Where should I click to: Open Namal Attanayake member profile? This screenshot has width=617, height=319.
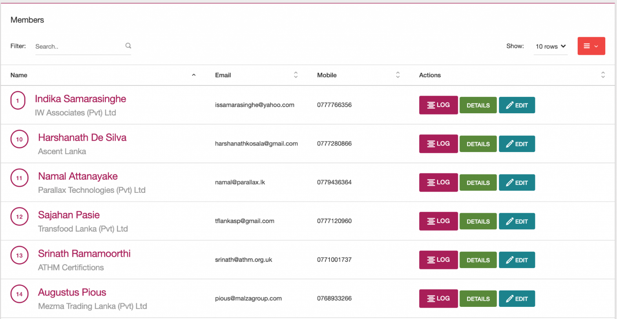click(x=78, y=176)
